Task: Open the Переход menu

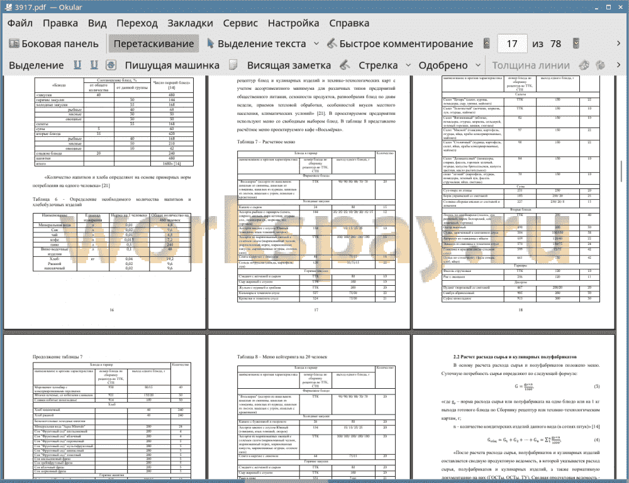Action: pyautogui.click(x=137, y=23)
